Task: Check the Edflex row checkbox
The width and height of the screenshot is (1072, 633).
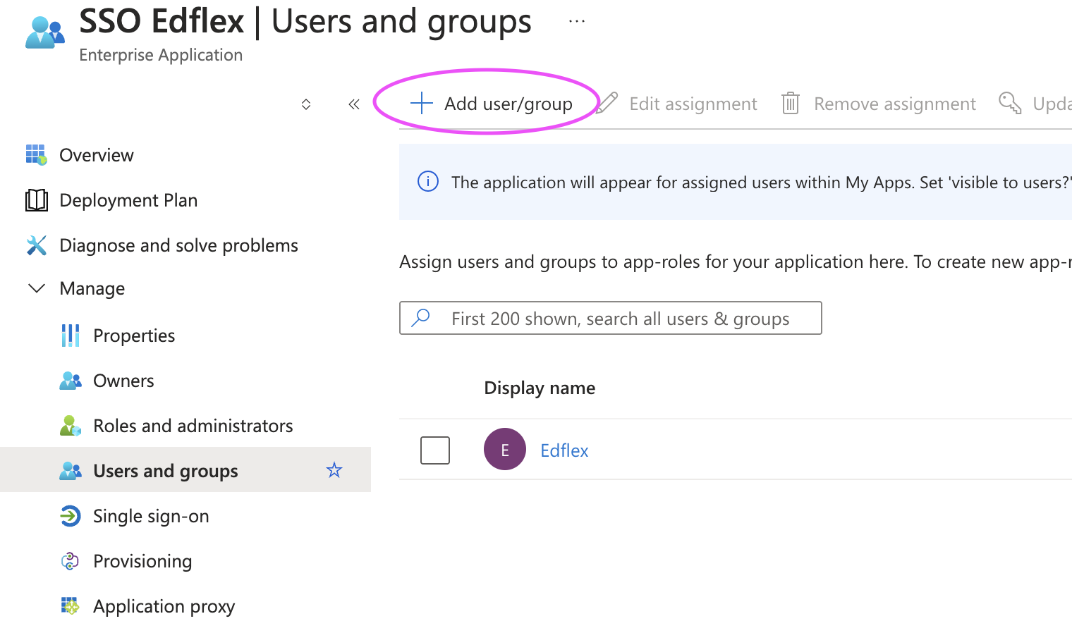Action: [435, 450]
